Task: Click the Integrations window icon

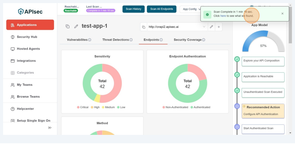Action: tap(13, 61)
